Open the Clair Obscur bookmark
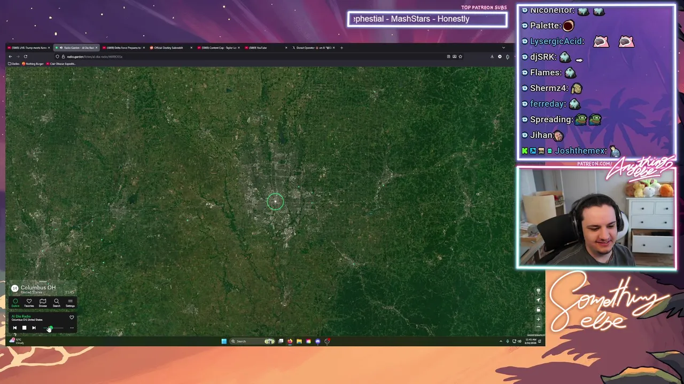Viewport: 684px width, 384px height. 61,63
